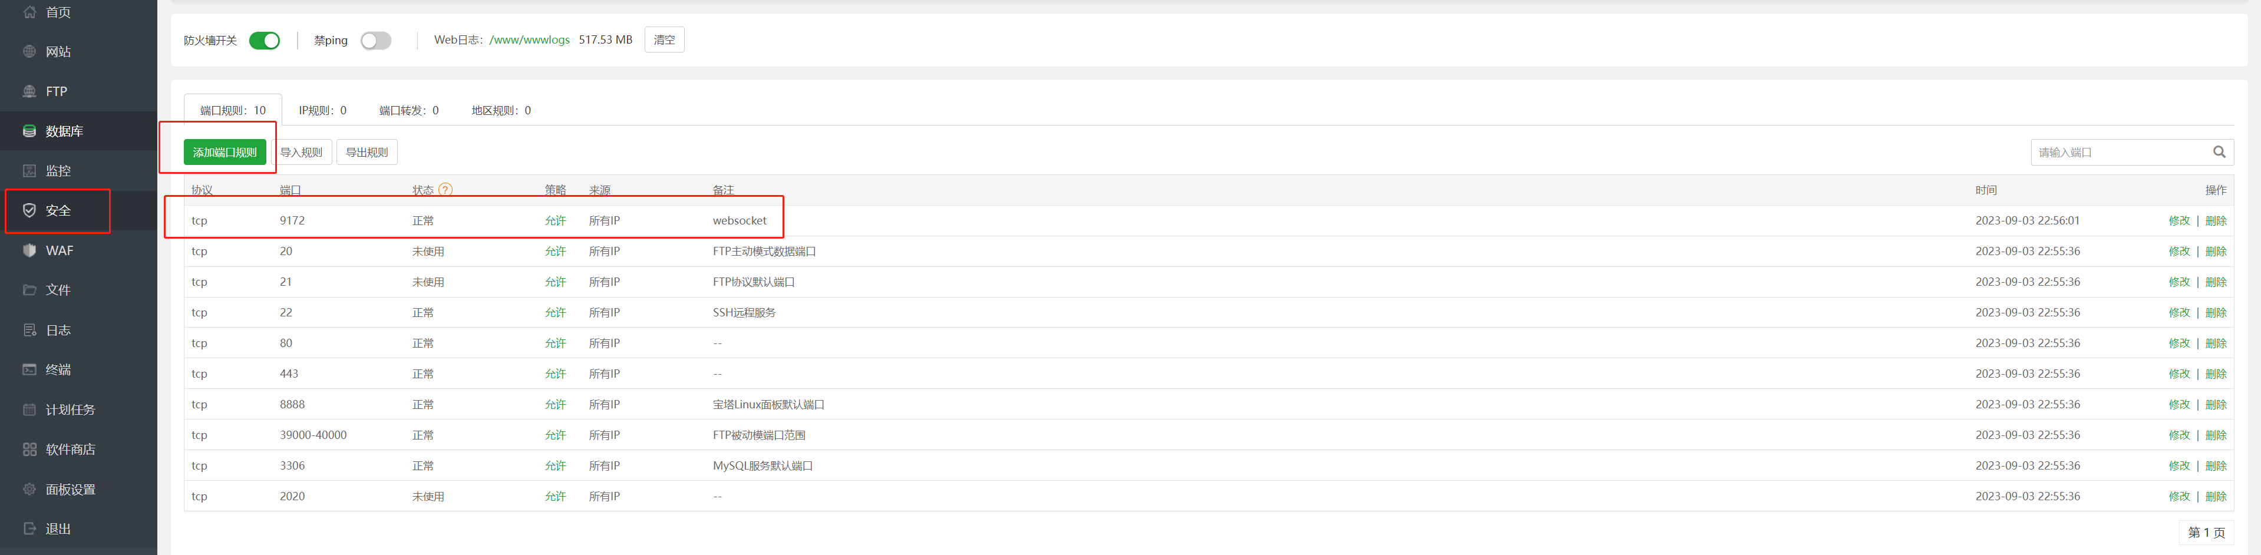Click the 状态 help question icon
This screenshot has width=2261, height=555.
click(445, 190)
